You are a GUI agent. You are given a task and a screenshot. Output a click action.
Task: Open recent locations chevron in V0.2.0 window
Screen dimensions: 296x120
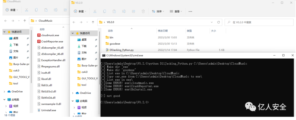(87, 22)
